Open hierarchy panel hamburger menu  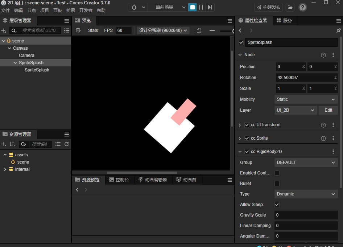(x=67, y=21)
